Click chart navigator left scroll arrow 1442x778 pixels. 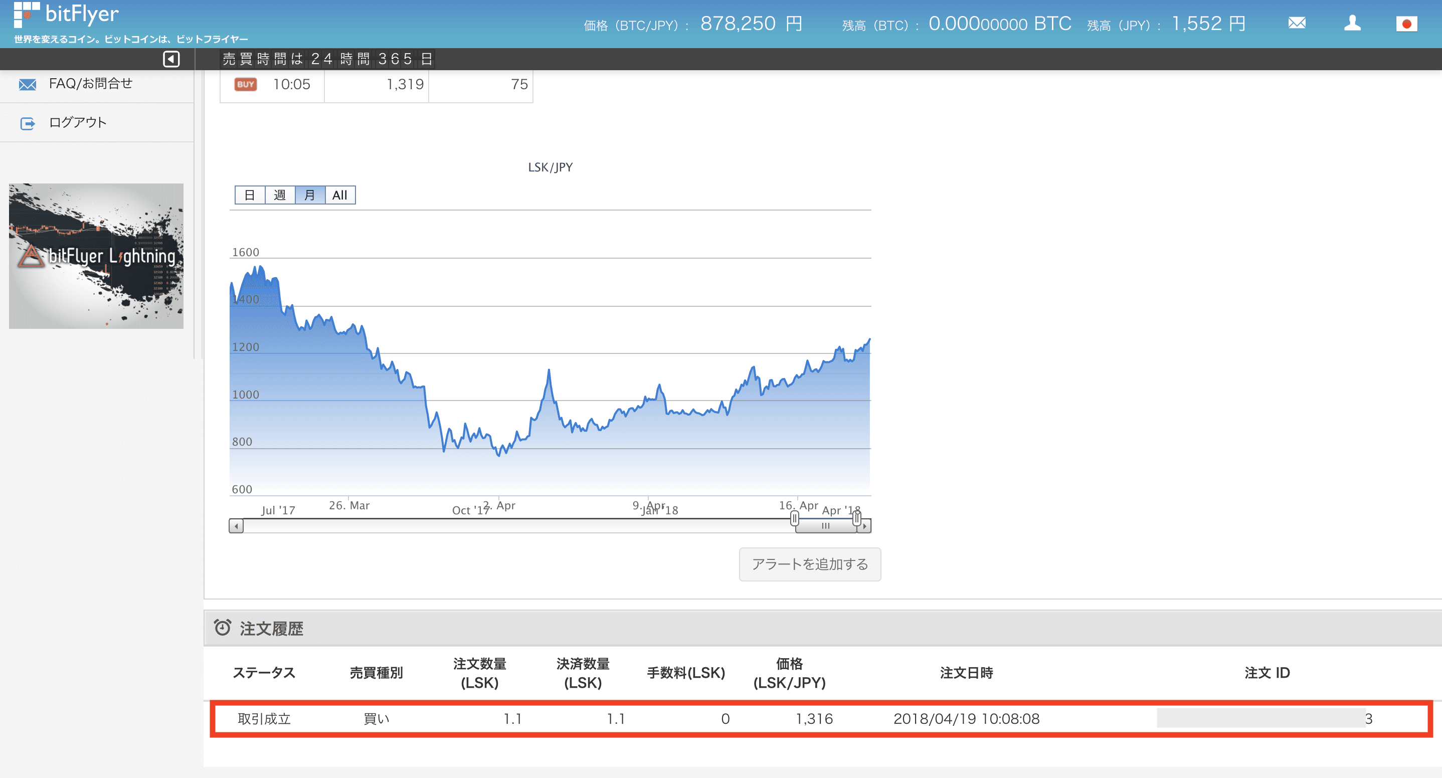pos(236,526)
